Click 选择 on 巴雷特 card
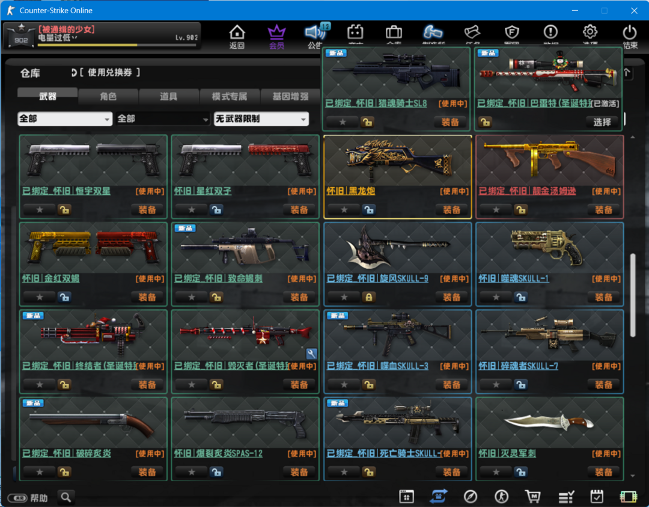The width and height of the screenshot is (649, 507). [x=602, y=121]
